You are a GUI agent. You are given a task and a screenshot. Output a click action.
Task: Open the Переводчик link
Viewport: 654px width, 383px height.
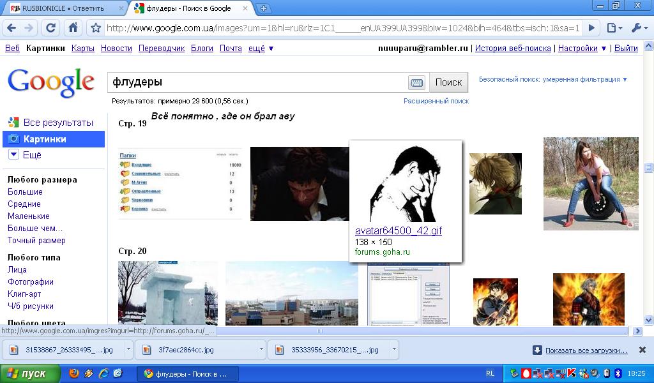point(162,49)
